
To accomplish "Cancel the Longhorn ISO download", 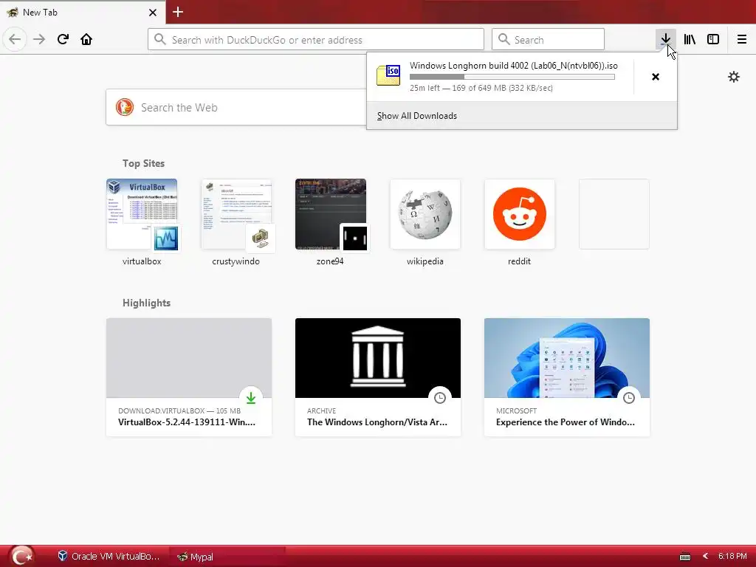I will point(656,77).
